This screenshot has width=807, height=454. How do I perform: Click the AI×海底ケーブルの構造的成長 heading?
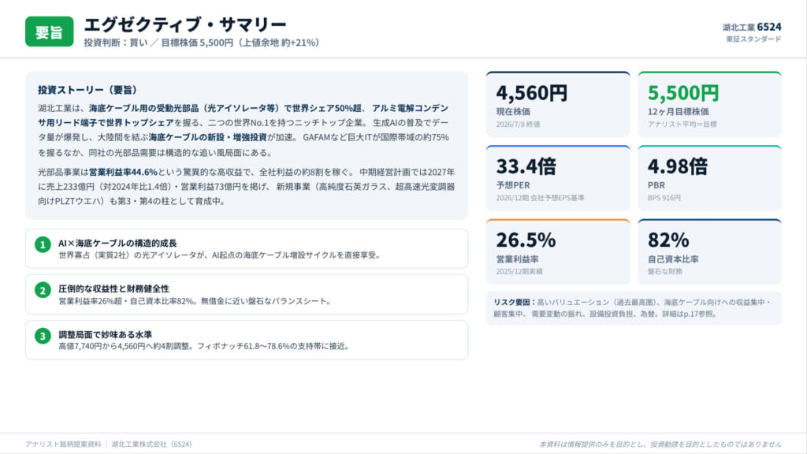[x=117, y=243]
